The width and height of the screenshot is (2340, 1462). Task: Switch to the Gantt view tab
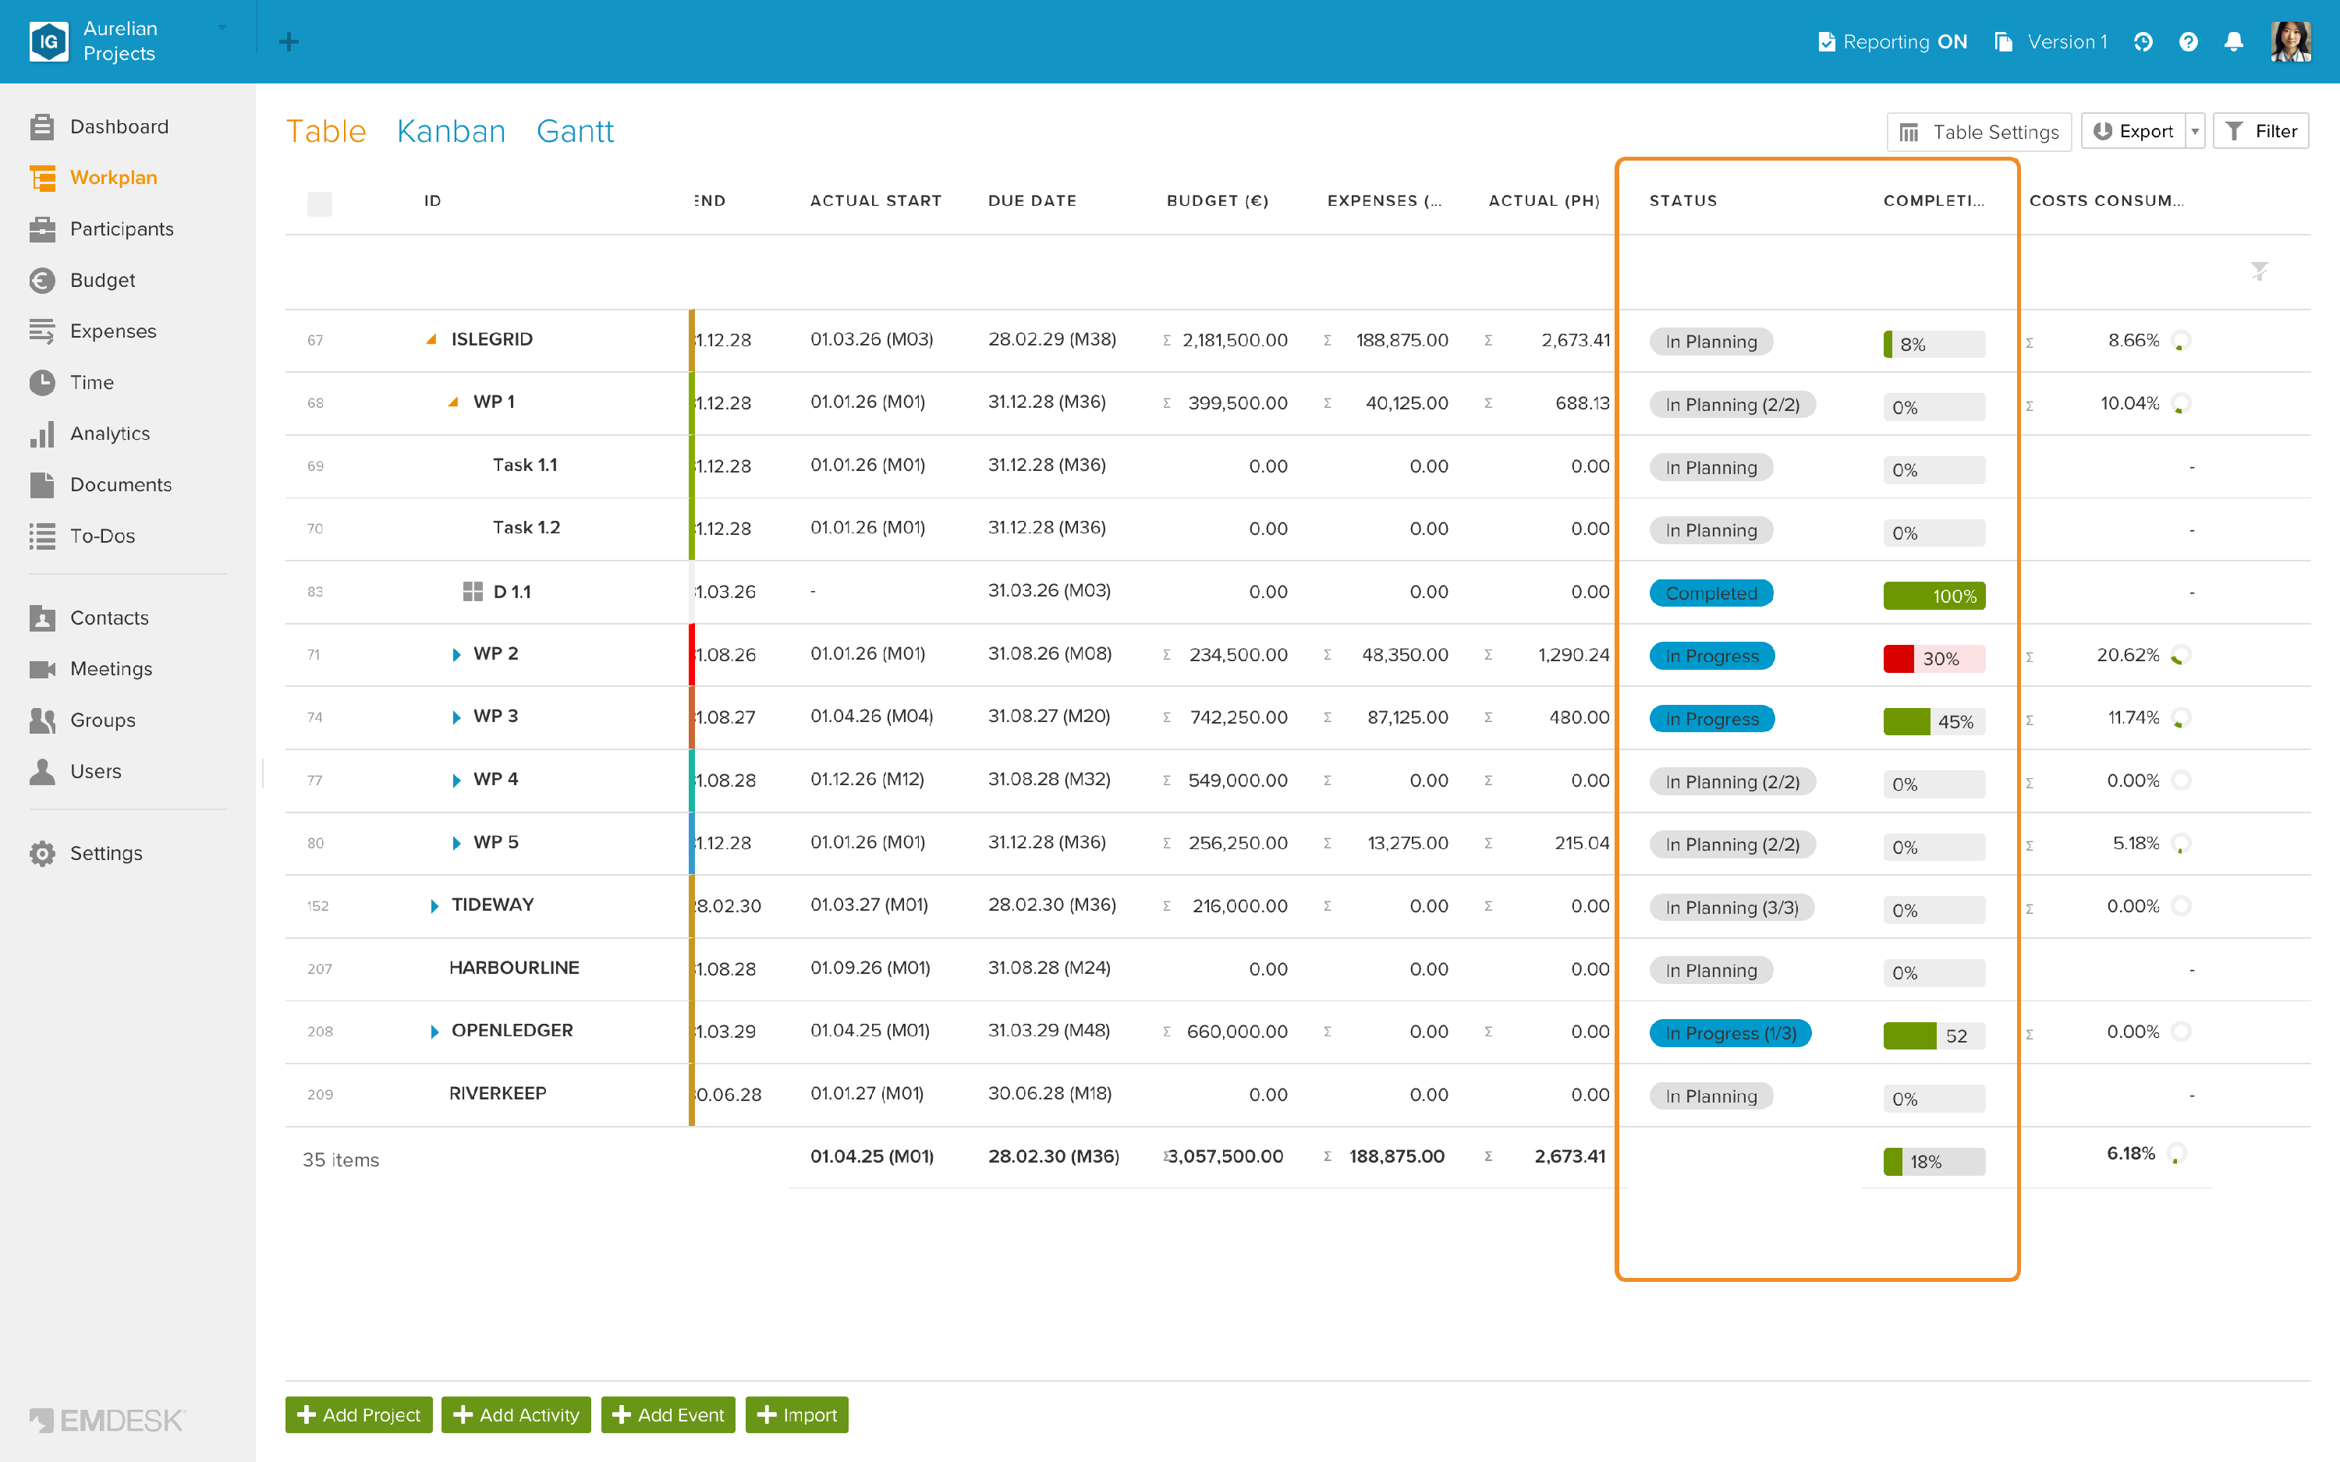[x=576, y=132]
